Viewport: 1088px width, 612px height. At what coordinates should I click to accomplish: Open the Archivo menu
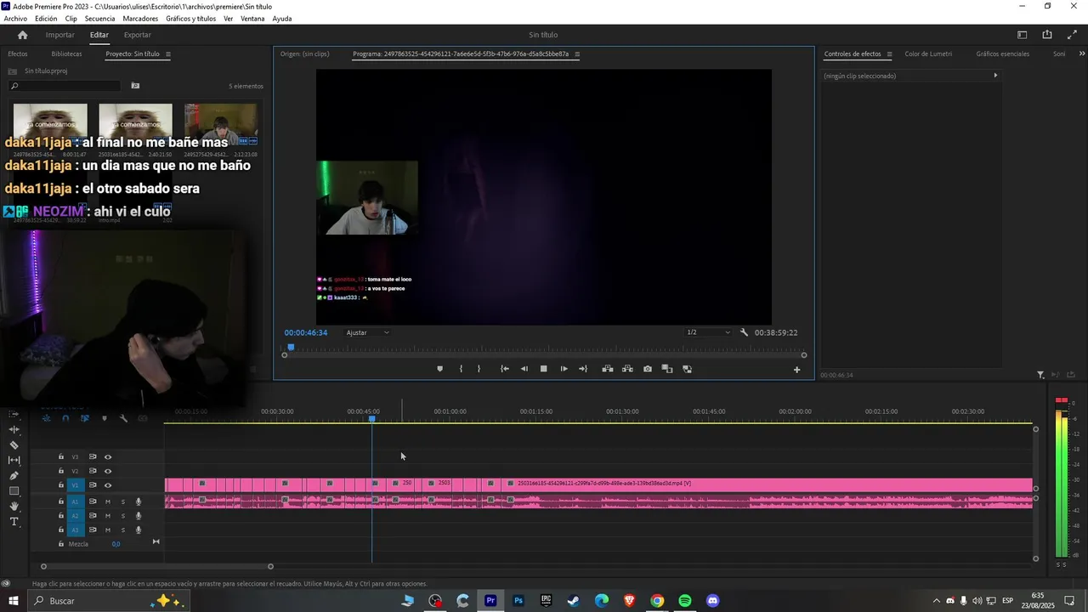coord(15,19)
